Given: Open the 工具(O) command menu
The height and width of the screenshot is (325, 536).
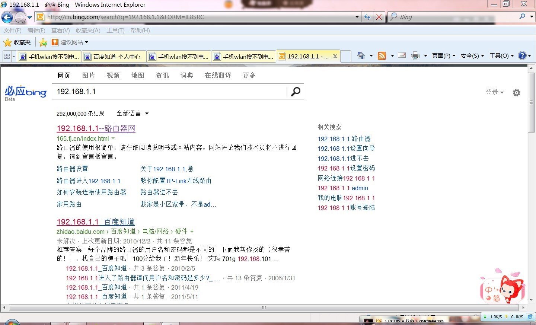Looking at the screenshot, I should (x=501, y=56).
